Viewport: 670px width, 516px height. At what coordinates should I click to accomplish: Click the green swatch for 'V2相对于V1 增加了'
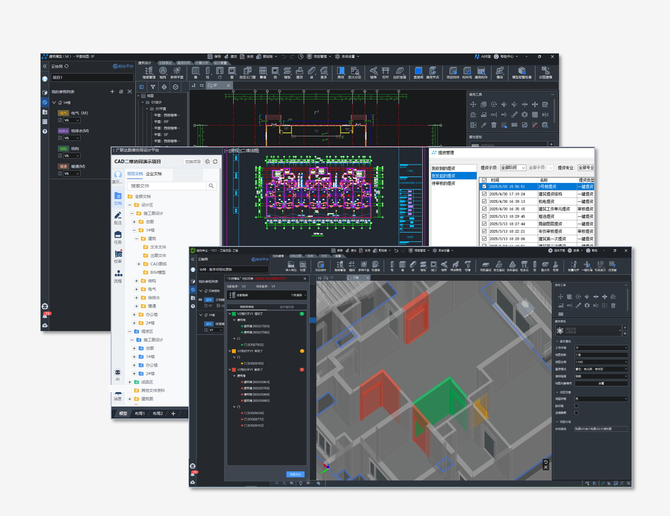pos(234,314)
